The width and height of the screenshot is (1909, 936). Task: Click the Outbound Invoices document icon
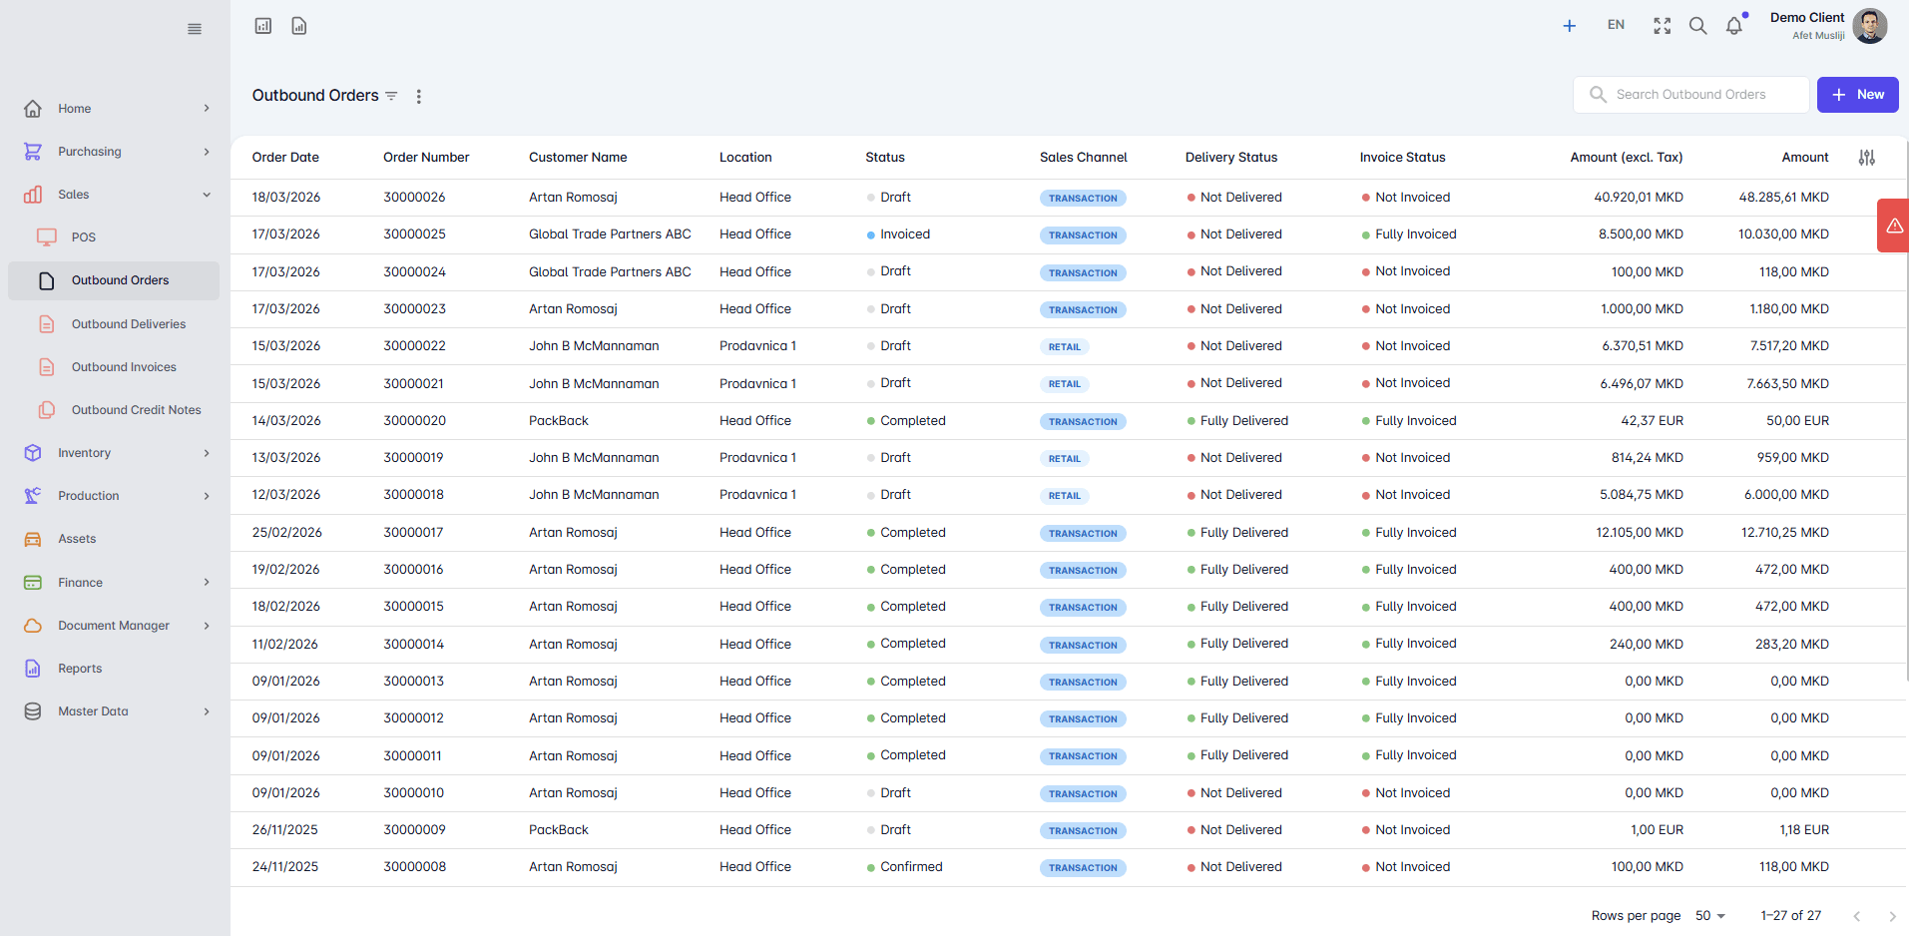coord(47,367)
